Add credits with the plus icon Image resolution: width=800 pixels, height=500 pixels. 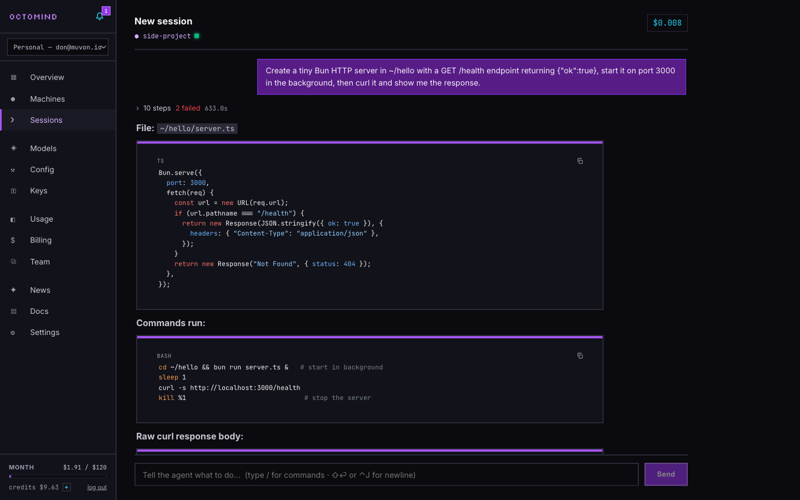pyautogui.click(x=67, y=487)
